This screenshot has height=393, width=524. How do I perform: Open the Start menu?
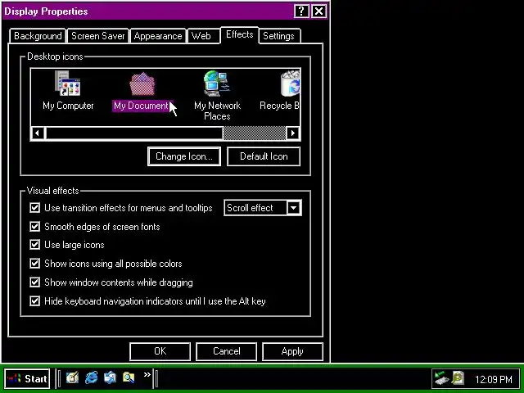(x=27, y=378)
